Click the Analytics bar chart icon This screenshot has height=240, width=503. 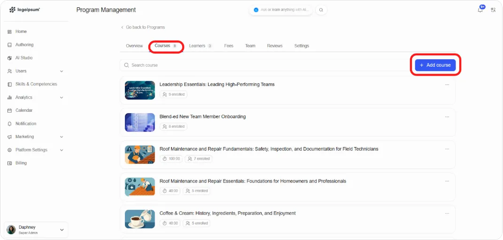point(9,98)
